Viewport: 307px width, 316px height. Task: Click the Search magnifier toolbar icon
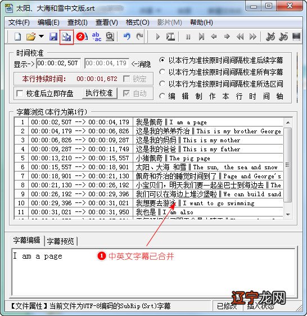(110, 37)
